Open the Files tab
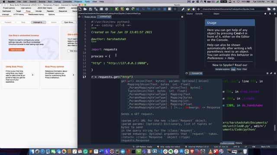The width and height of the screenshot is (277, 155). 245,69
